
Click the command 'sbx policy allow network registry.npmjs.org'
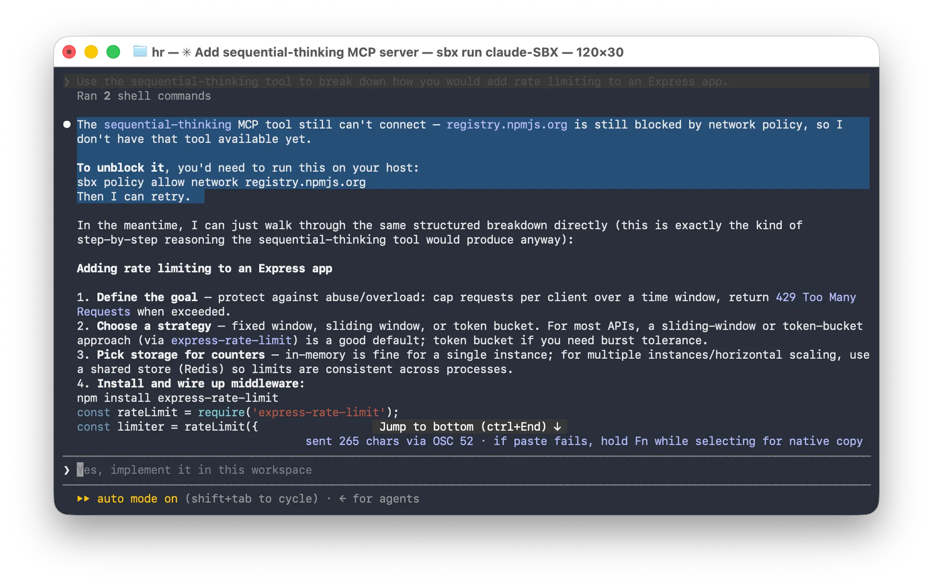pyautogui.click(x=221, y=182)
